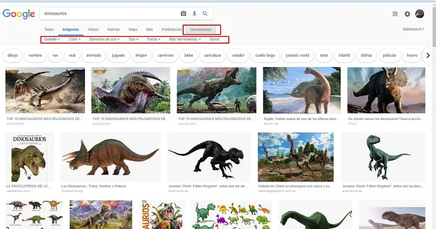Click the Google logo
The width and height of the screenshot is (436, 229).
[19, 14]
